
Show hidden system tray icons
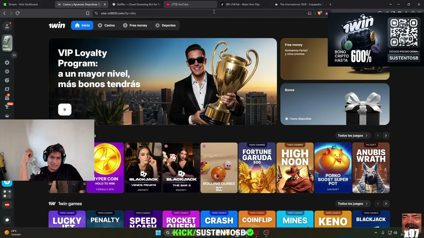(x=376, y=233)
